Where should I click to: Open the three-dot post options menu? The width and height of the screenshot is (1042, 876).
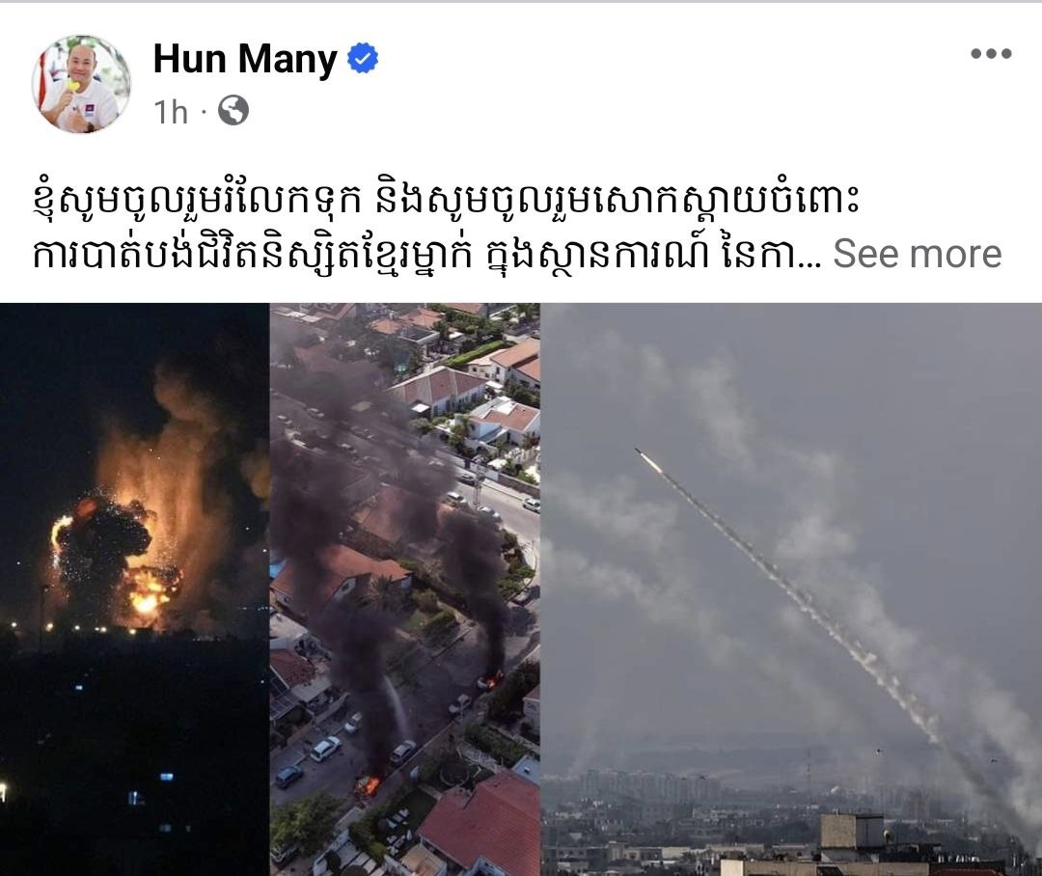(991, 54)
